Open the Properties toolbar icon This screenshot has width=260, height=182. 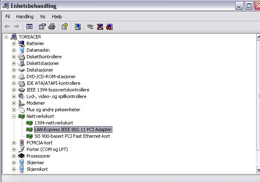click(x=42, y=26)
